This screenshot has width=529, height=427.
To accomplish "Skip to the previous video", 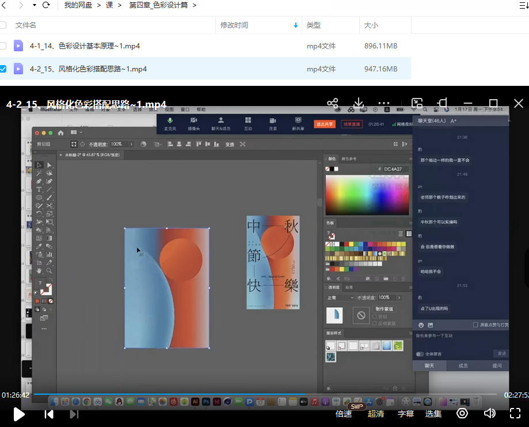I will [x=49, y=414].
